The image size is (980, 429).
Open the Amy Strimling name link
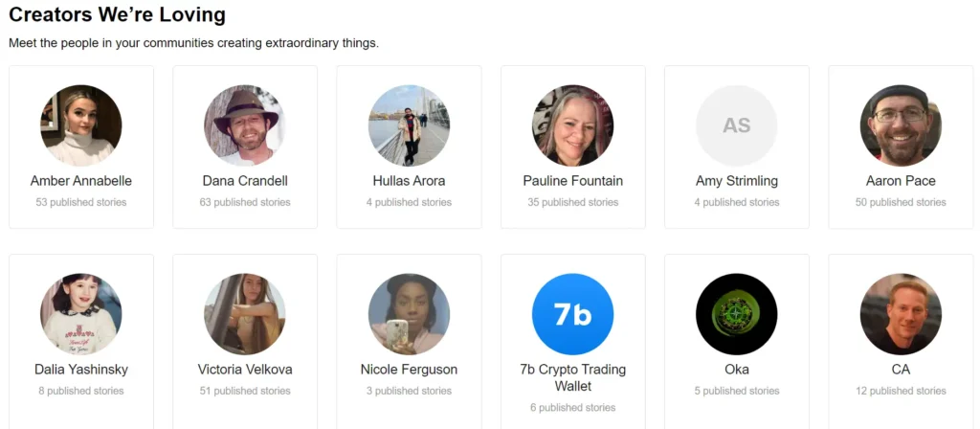[736, 181]
